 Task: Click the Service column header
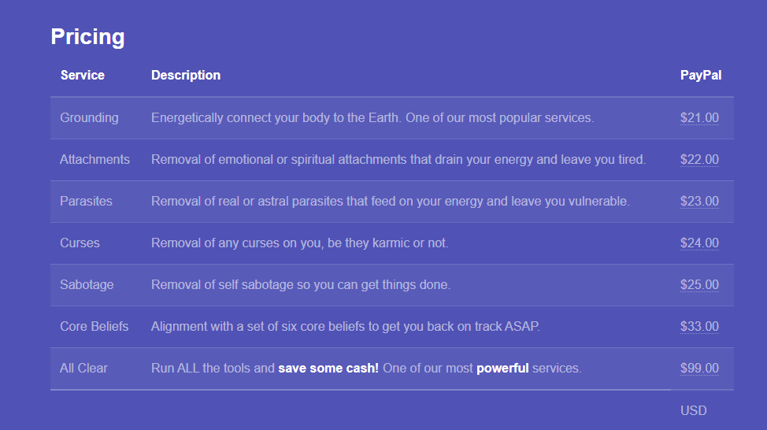82,76
